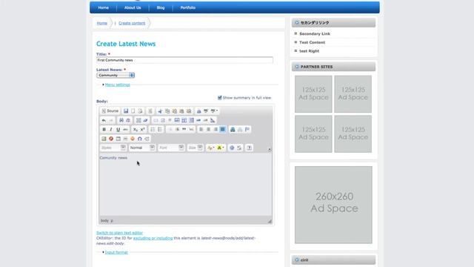Click the Insert Smiley icon

tap(133, 139)
